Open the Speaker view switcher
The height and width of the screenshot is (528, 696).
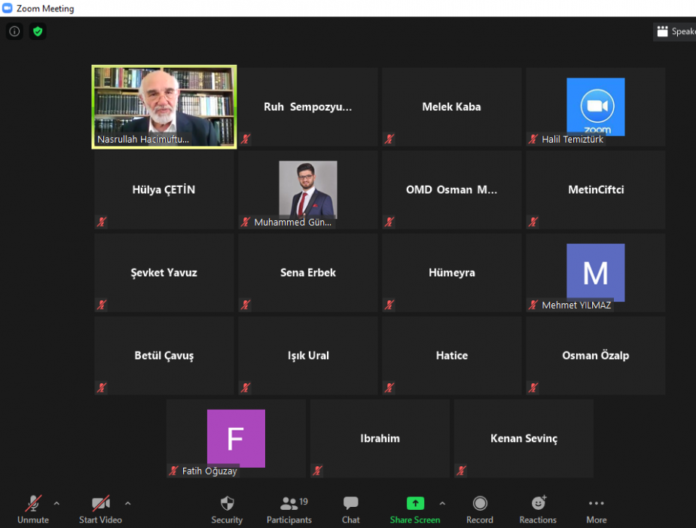(675, 32)
